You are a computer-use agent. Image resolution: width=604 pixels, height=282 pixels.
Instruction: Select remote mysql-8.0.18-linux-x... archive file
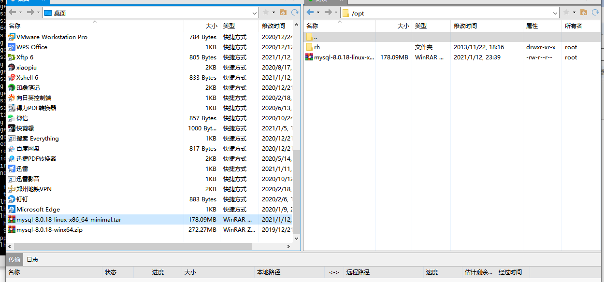[344, 57]
